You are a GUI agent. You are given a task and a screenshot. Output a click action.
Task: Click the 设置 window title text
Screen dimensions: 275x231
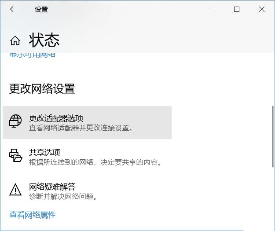41,10
